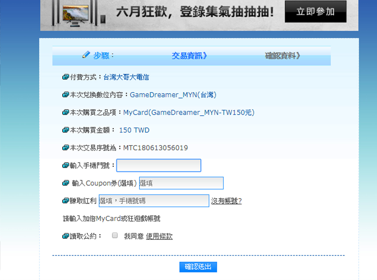The width and height of the screenshot is (377, 280).
Task: Click the pencil icon beside 步驟
Action: click(x=86, y=55)
